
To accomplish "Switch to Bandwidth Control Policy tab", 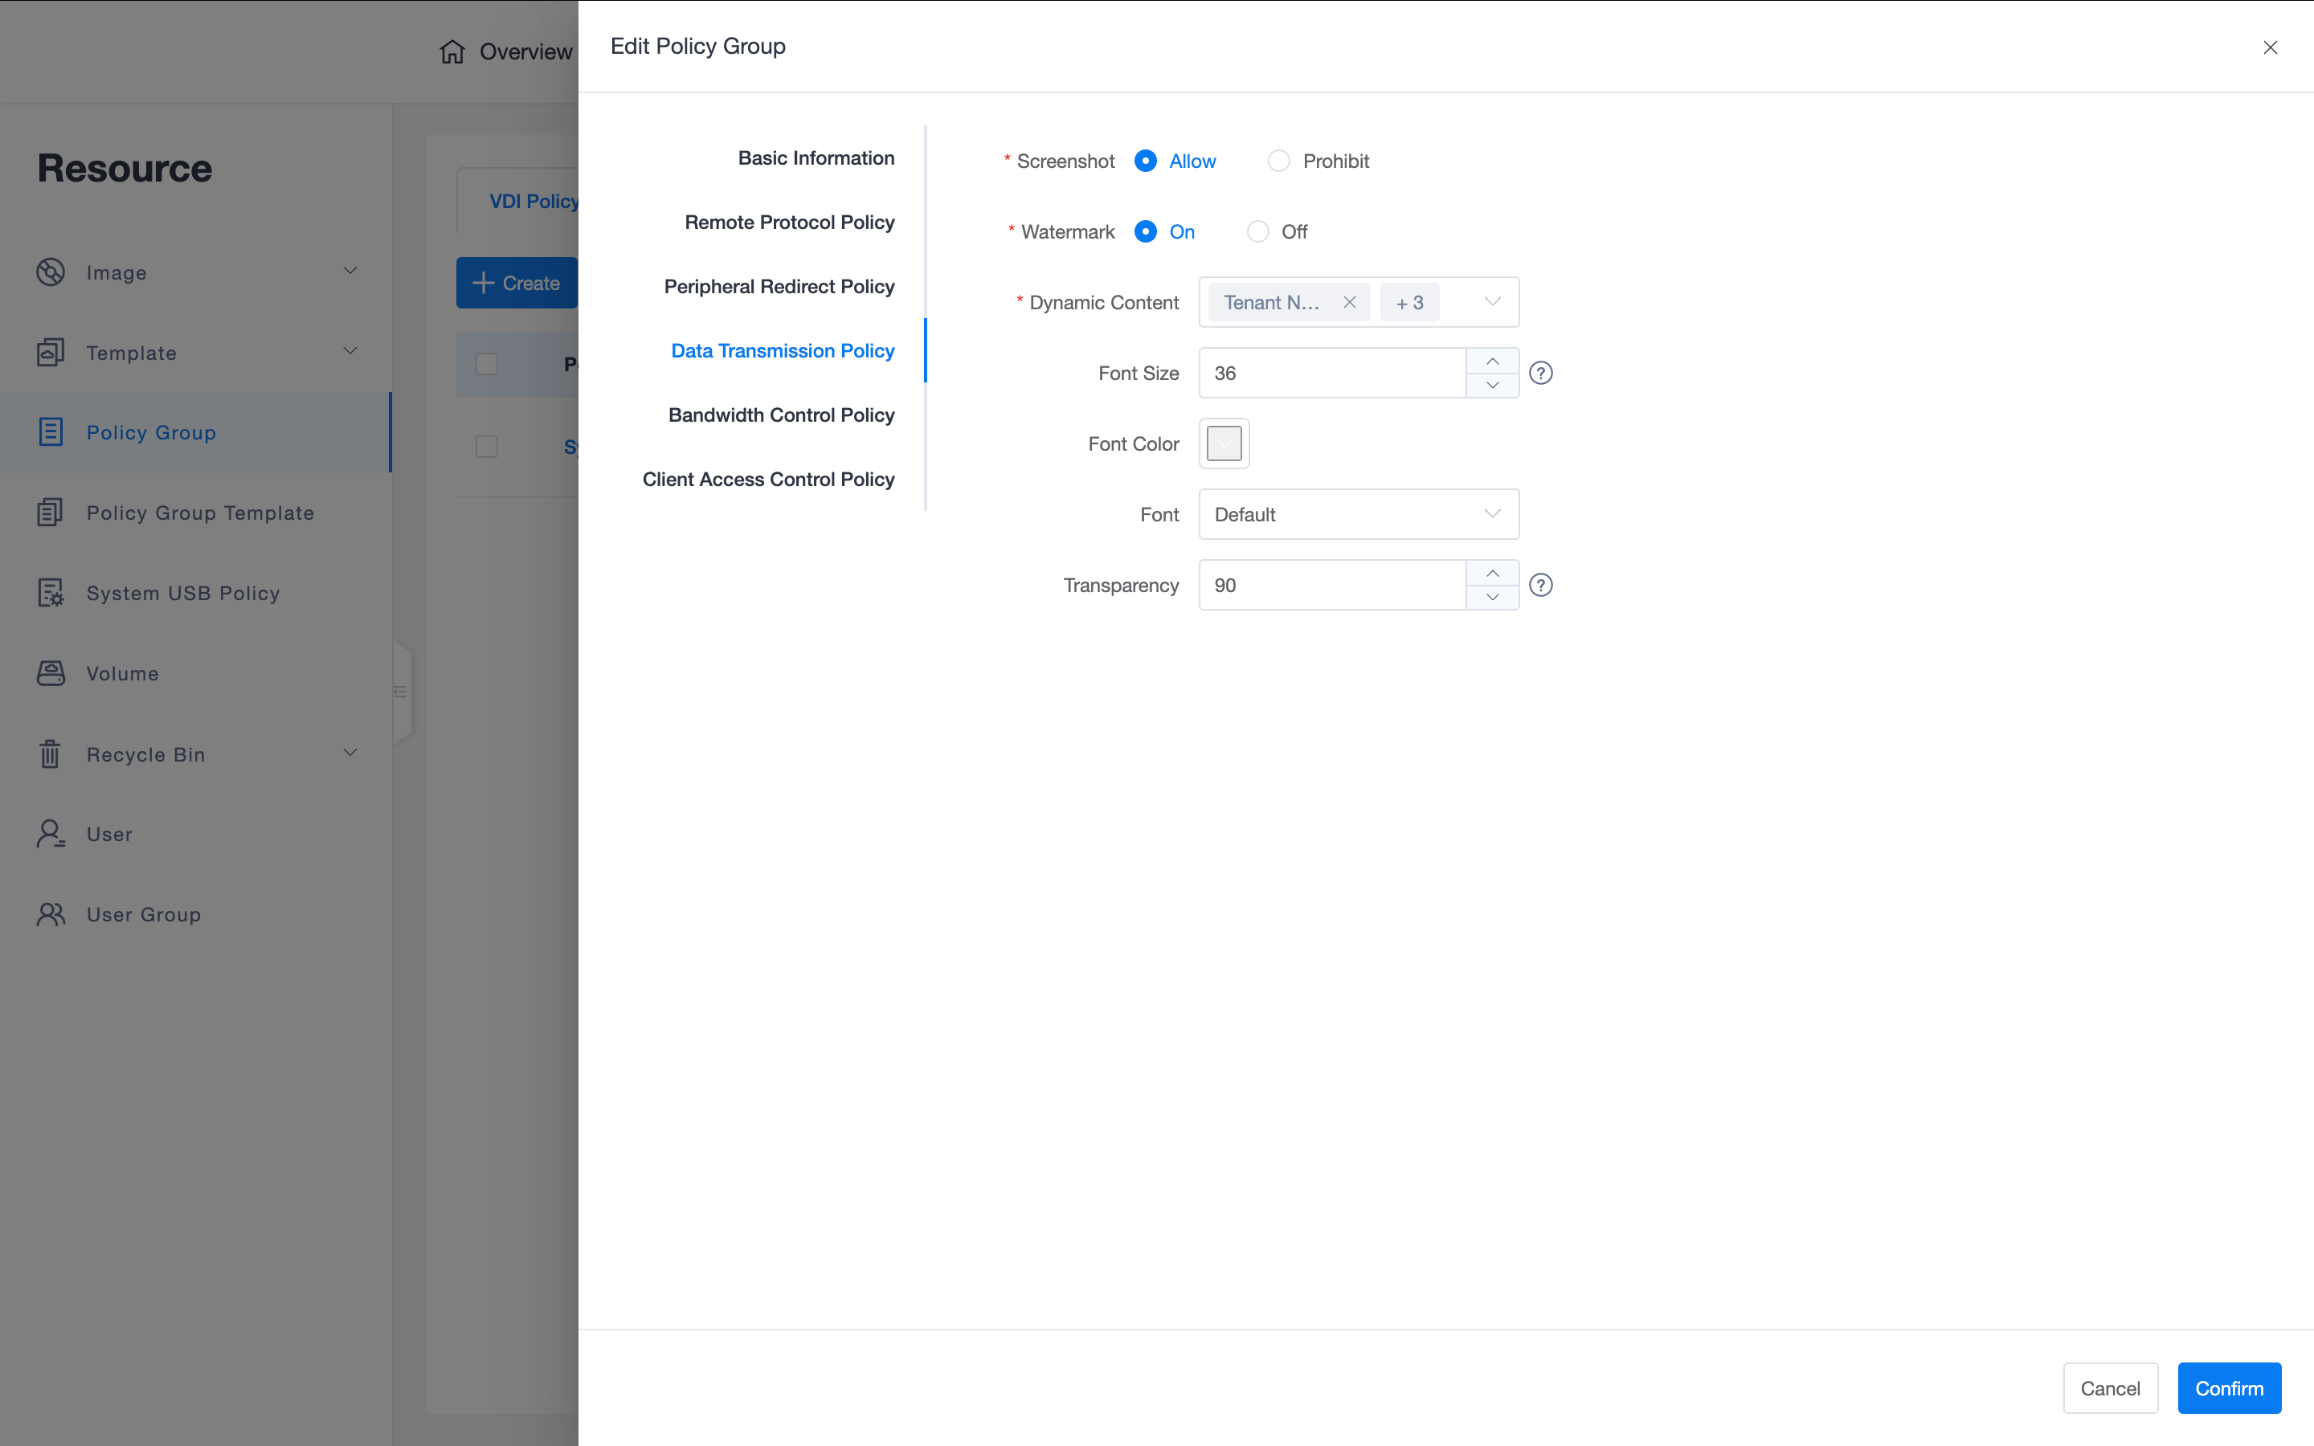I will coord(781,415).
